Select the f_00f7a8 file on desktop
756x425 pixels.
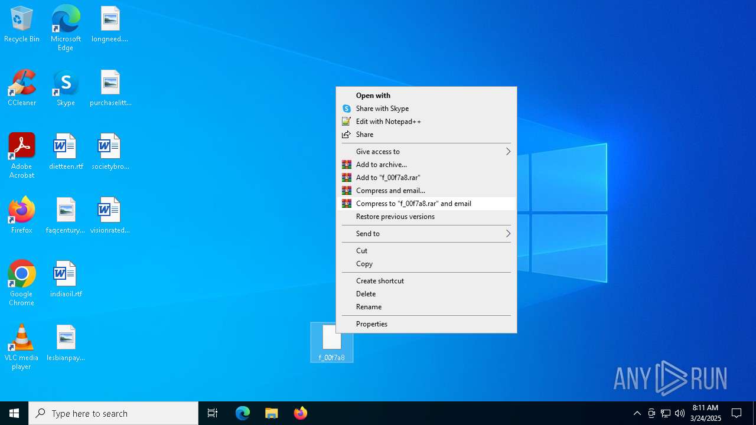coord(331,342)
